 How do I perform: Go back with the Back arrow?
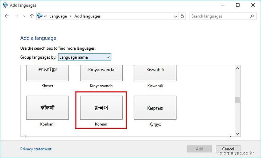coord(7,16)
